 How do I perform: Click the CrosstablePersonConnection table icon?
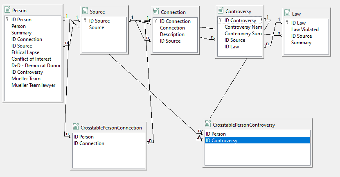click(75, 127)
